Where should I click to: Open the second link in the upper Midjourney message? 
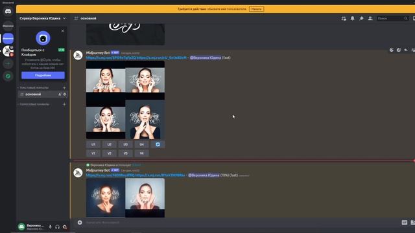click(x=161, y=58)
